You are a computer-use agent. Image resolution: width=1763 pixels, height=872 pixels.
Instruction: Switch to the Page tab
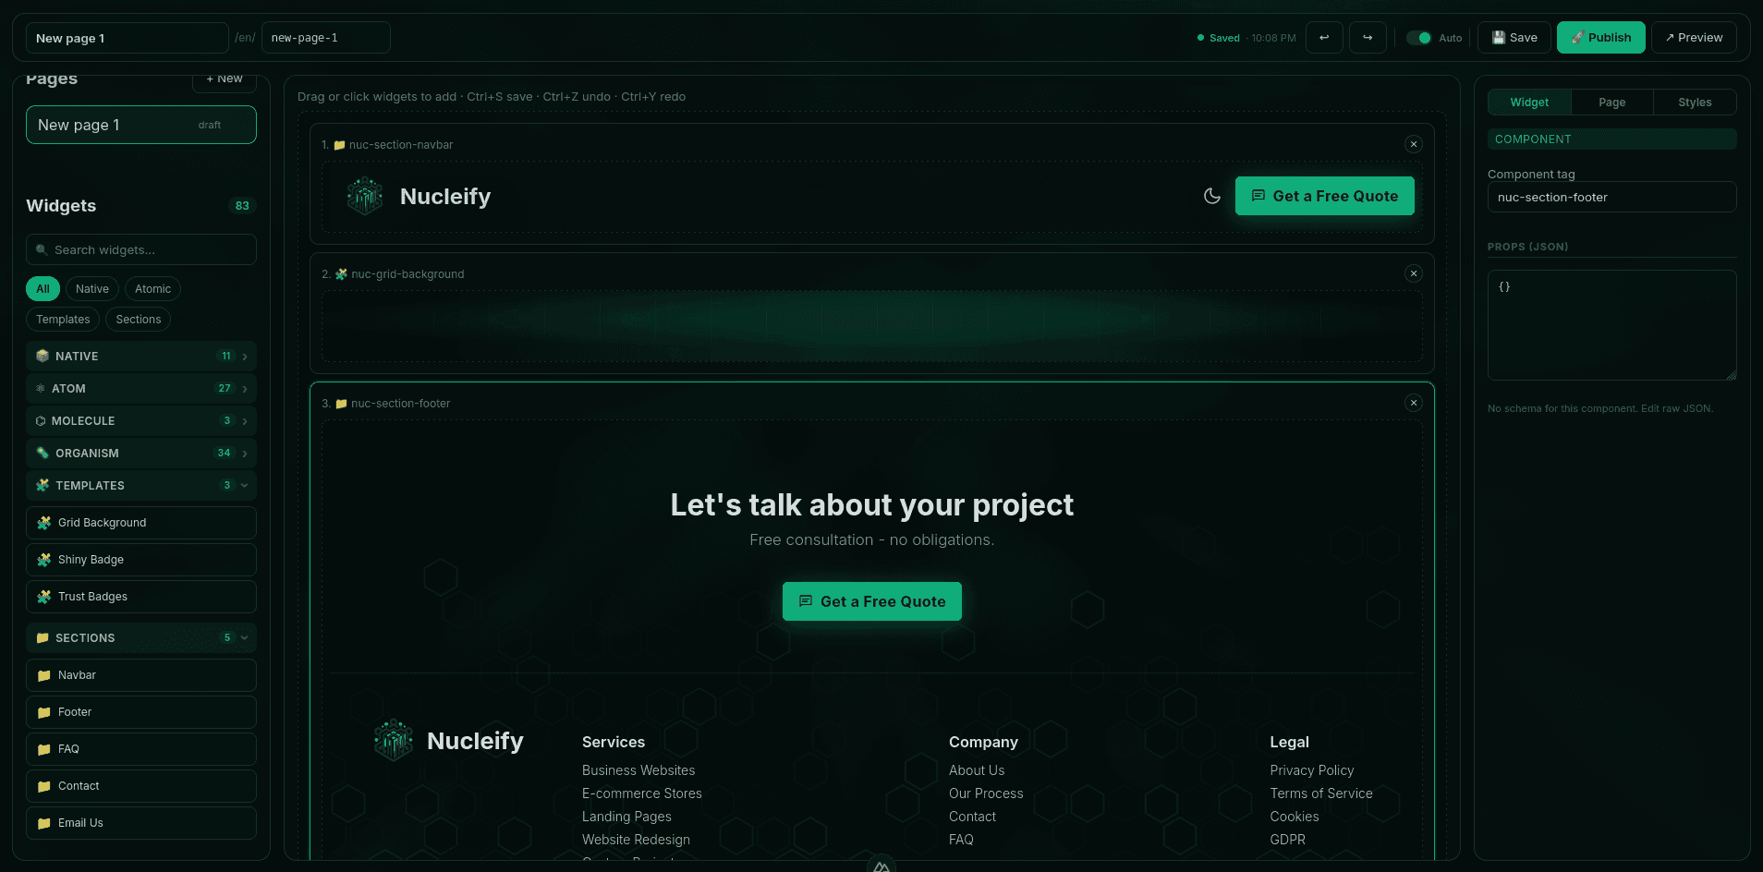1611,102
